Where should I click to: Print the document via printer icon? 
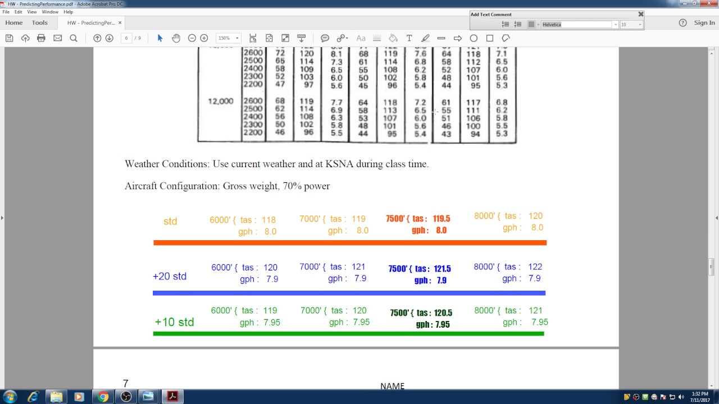[x=41, y=38]
